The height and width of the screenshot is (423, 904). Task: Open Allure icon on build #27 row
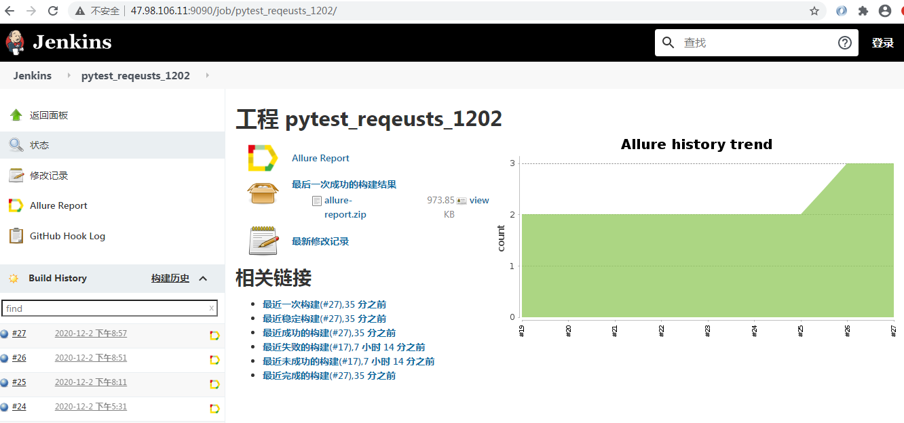[214, 336]
